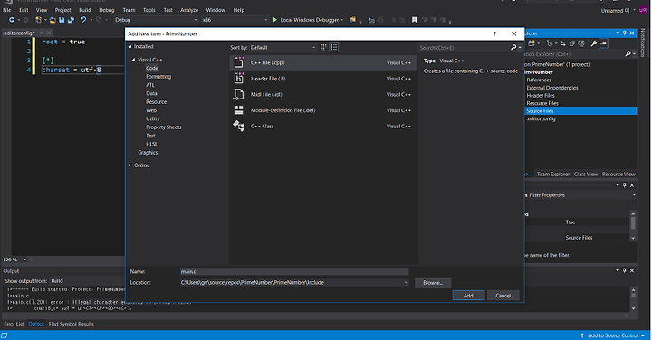Image resolution: width=652 pixels, height=340 pixels.
Task: Pin the Output panel
Action: tap(625, 270)
